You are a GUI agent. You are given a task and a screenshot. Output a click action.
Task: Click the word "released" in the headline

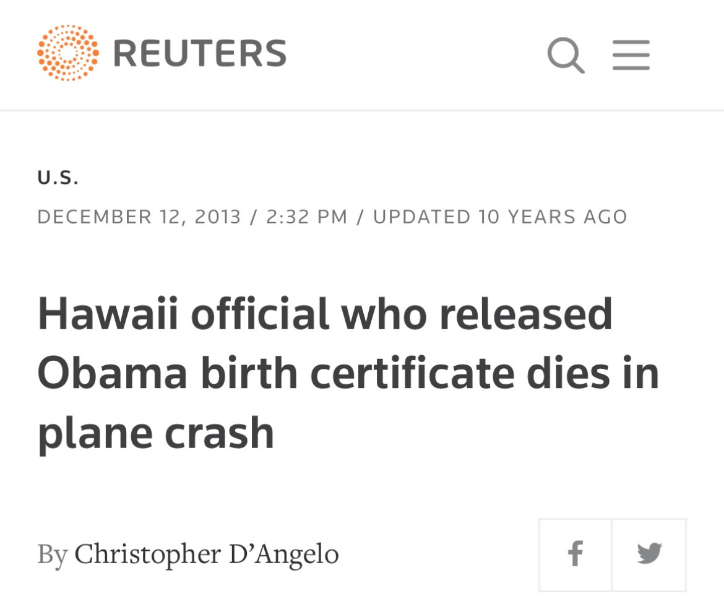coord(526,314)
